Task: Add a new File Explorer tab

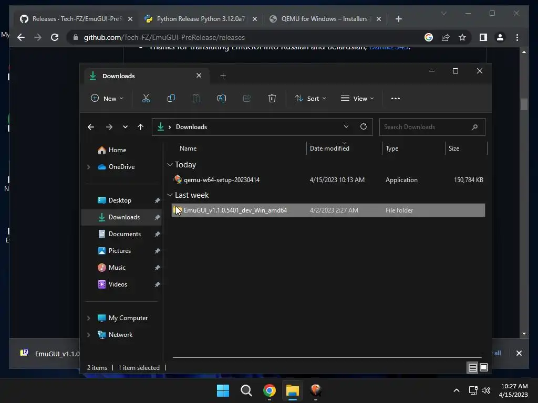Action: (223, 76)
